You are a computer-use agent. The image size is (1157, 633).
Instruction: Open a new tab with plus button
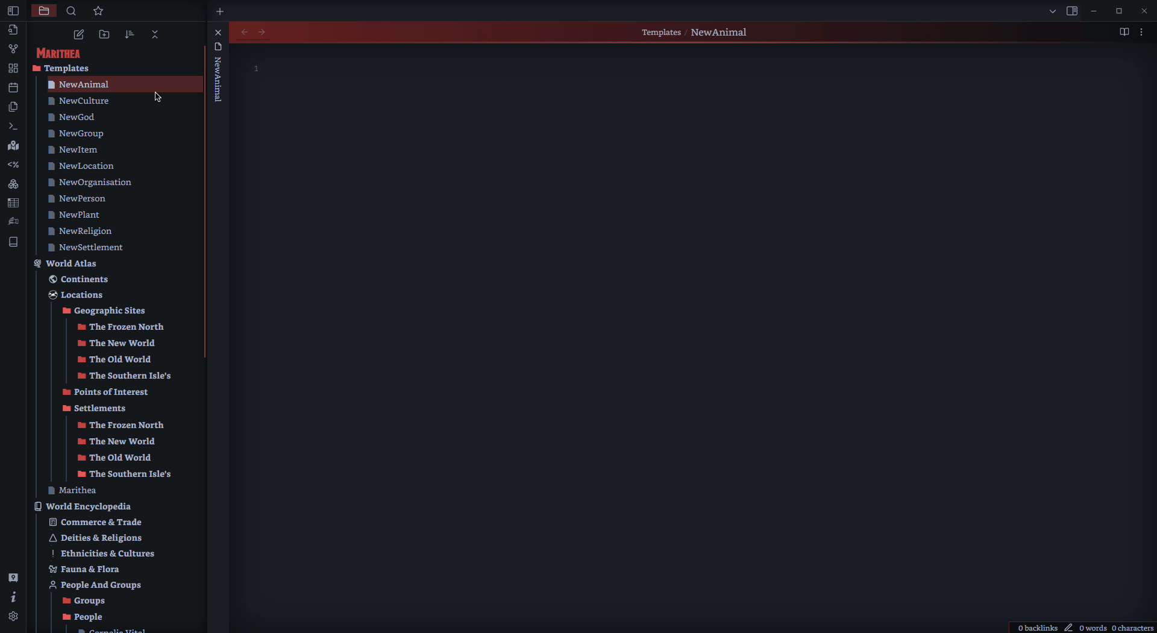click(x=220, y=11)
